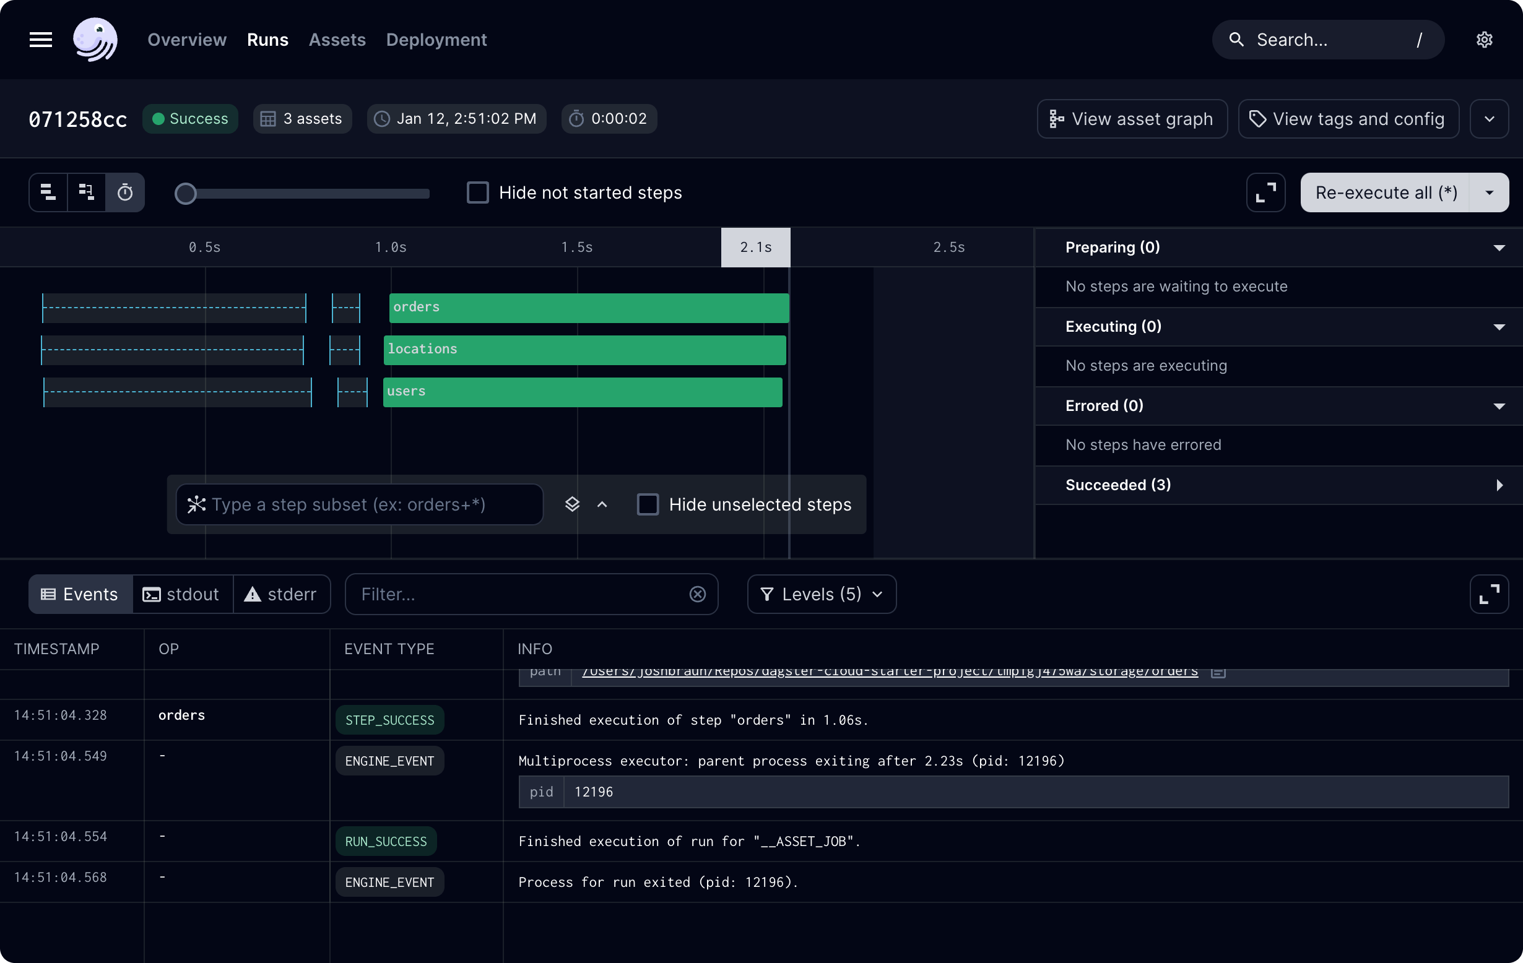The height and width of the screenshot is (963, 1523).
Task: Click View tags and config button
Action: [1348, 119]
